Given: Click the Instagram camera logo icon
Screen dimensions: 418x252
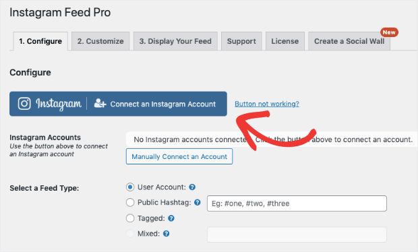Looking at the screenshot, I should [24, 104].
